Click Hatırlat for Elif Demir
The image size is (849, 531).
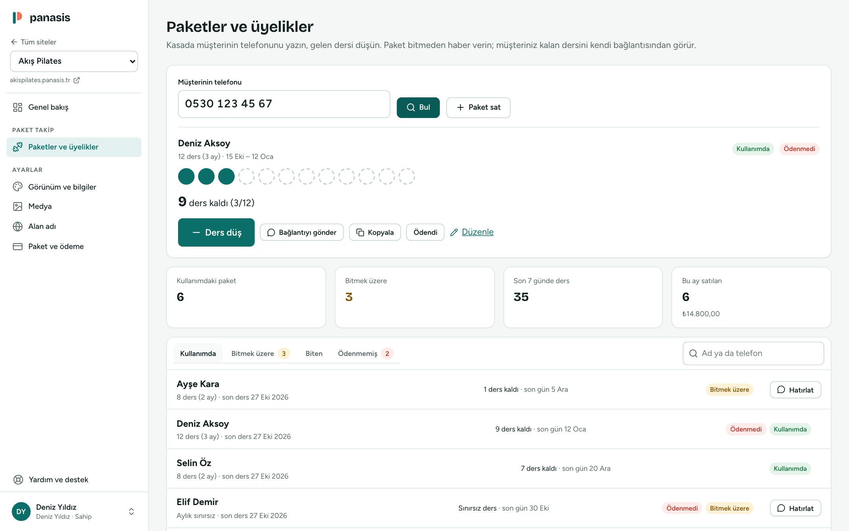(x=795, y=508)
